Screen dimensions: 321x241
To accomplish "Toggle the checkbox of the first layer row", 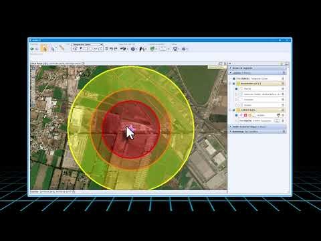I will pyautogui.click(x=234, y=78).
